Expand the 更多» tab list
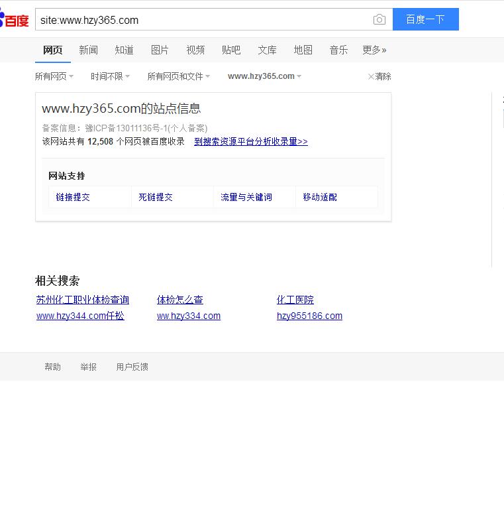 point(374,50)
